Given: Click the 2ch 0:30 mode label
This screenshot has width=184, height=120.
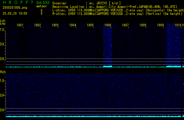Looking at the screenshot, I should (x=43, y=3).
